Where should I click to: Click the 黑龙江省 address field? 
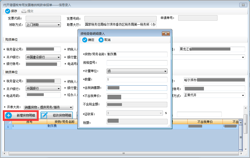[212, 49]
